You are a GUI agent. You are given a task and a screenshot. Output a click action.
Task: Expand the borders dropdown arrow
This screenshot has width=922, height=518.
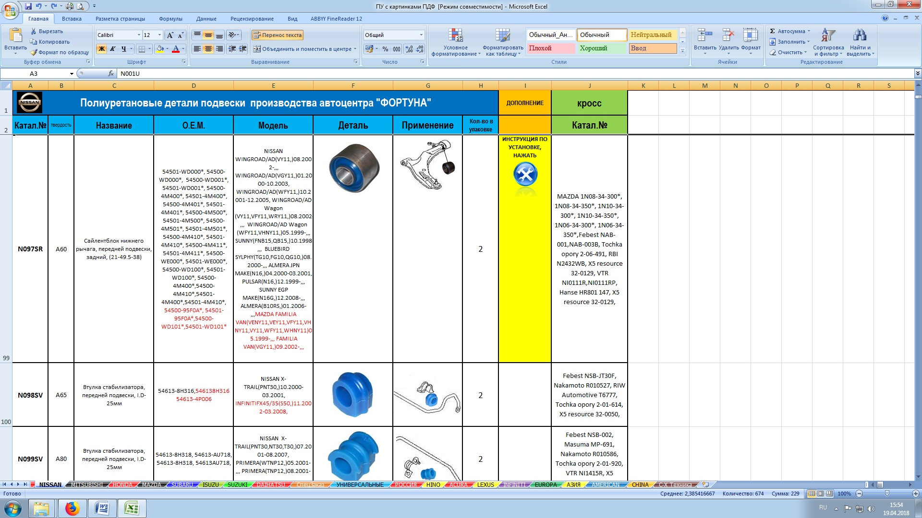point(149,49)
